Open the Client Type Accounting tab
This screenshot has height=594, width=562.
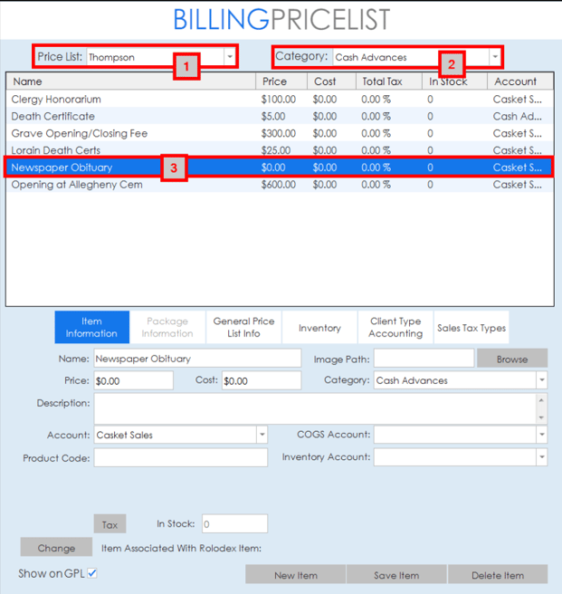click(395, 327)
